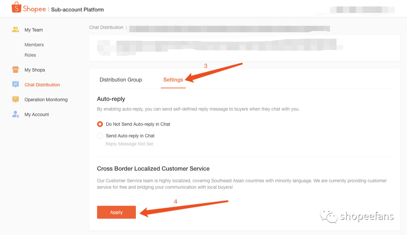Click the Chat Distribution breadcrumb link
Viewport: 407px width, 235px height.
106,27
